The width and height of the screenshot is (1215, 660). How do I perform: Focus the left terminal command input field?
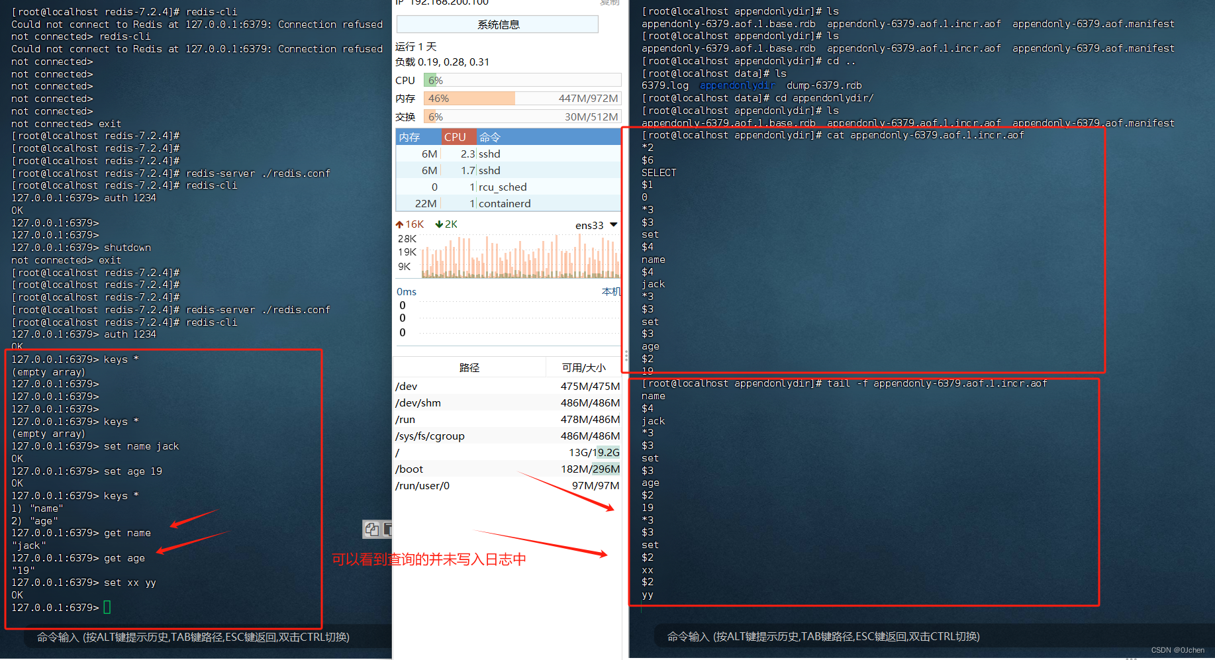(209, 637)
